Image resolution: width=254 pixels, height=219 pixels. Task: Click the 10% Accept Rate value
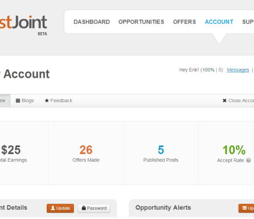coord(234,150)
